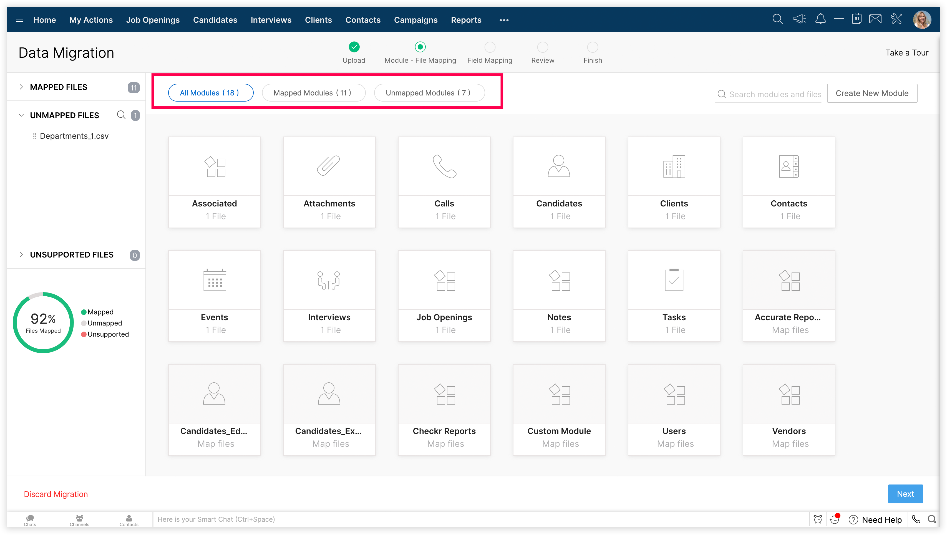Switch to Mapped Modules filter
Viewport: 947px width, 535px height.
click(x=313, y=93)
